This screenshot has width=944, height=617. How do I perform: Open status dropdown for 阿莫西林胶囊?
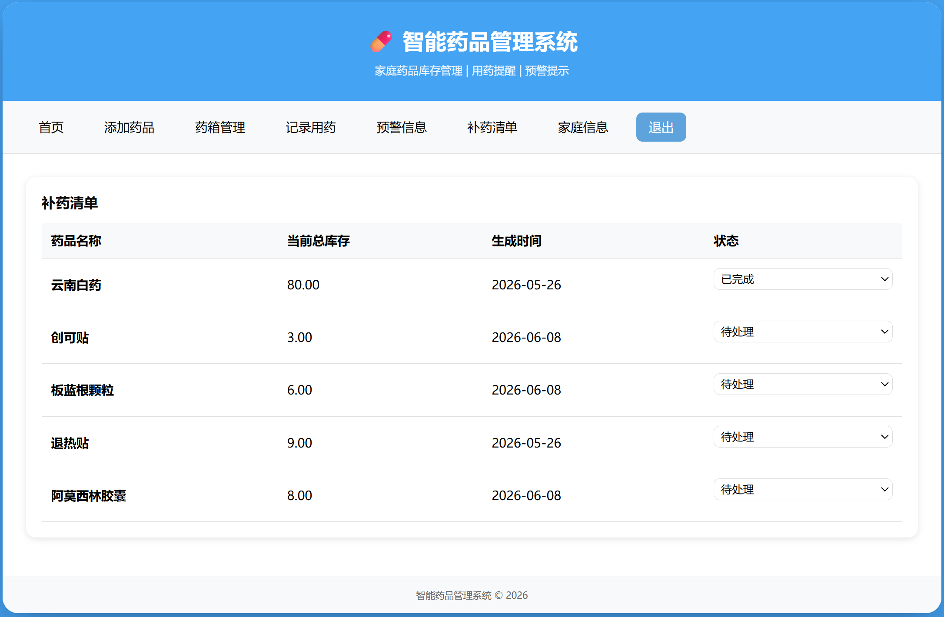coord(803,489)
